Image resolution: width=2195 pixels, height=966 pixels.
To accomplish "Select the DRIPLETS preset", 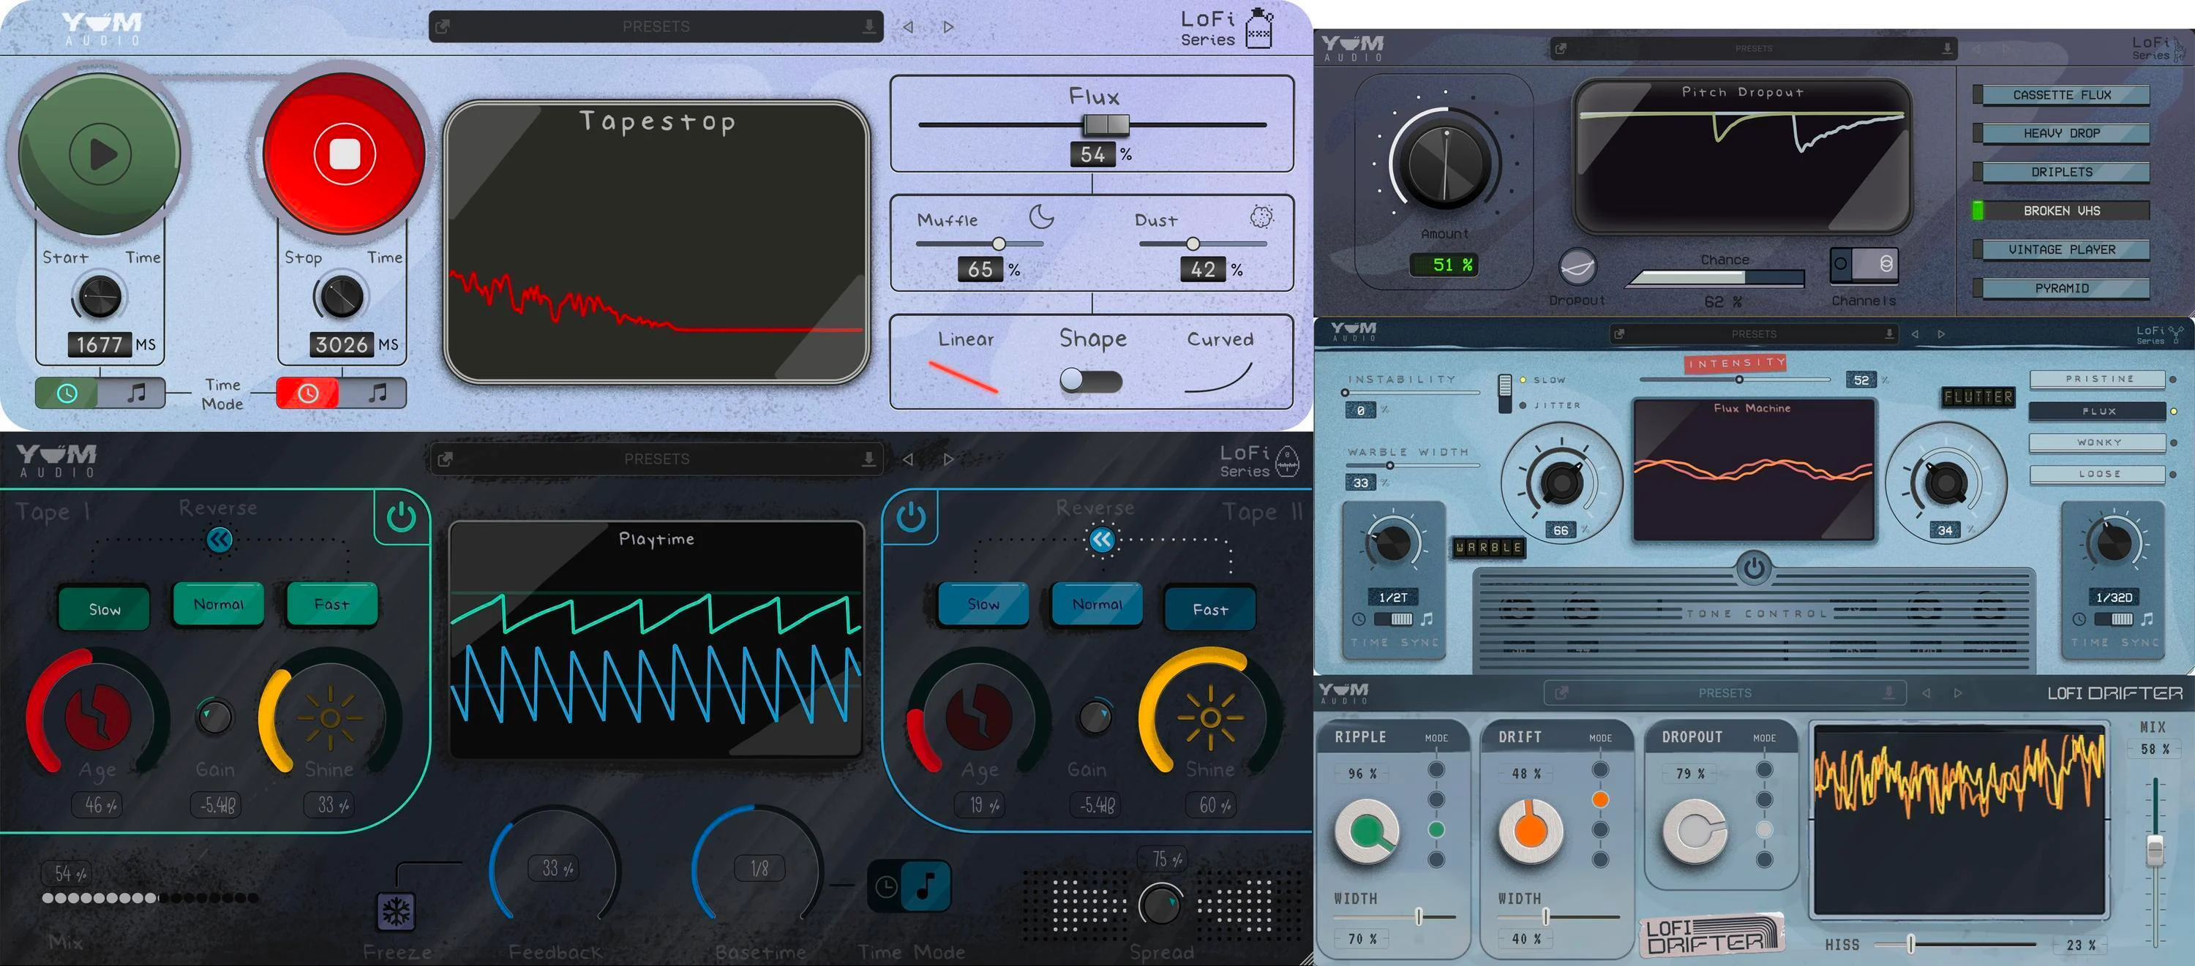I will pyautogui.click(x=2062, y=172).
